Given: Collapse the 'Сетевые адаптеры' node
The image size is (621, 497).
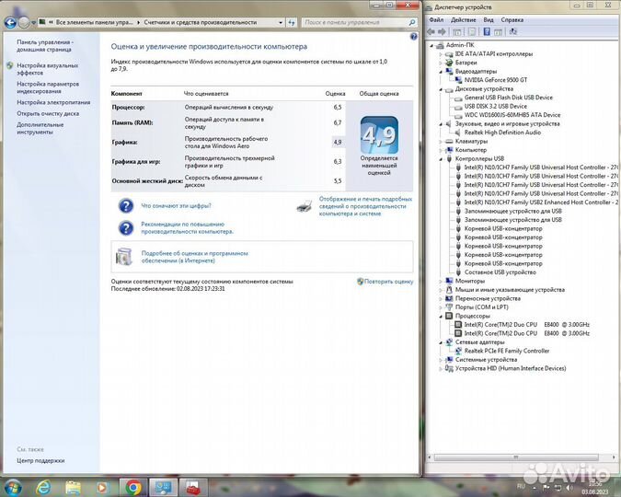Looking at the screenshot, I should coord(441,342).
